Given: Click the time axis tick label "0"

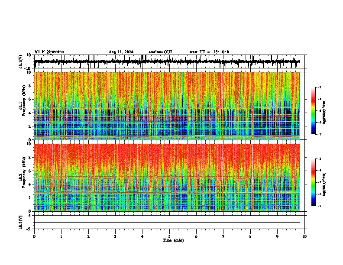Looking at the screenshot, I should click(34, 236).
